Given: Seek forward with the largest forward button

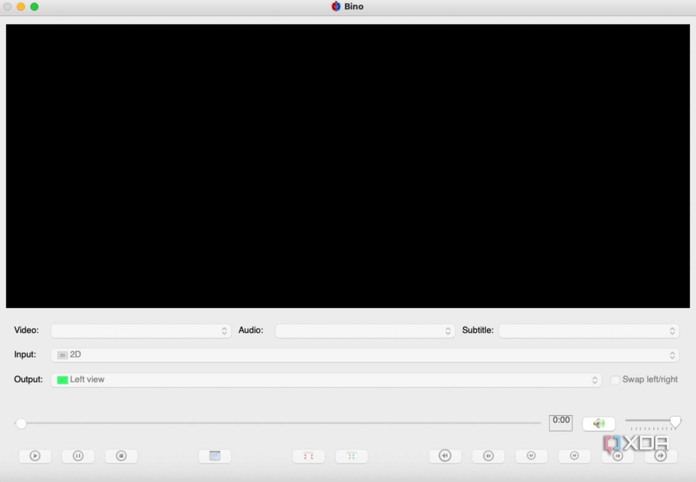Looking at the screenshot, I should [x=661, y=456].
